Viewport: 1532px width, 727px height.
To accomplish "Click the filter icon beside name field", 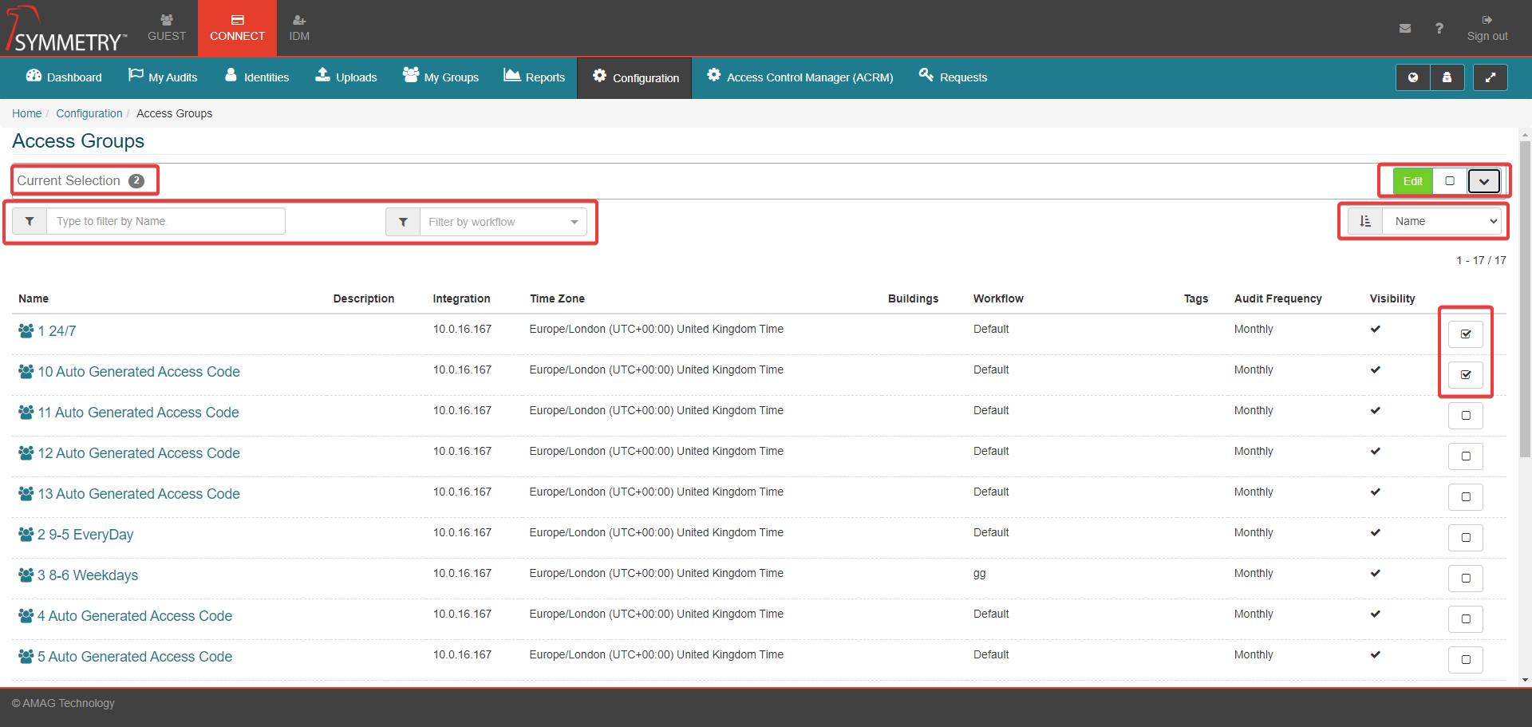I will (x=30, y=221).
